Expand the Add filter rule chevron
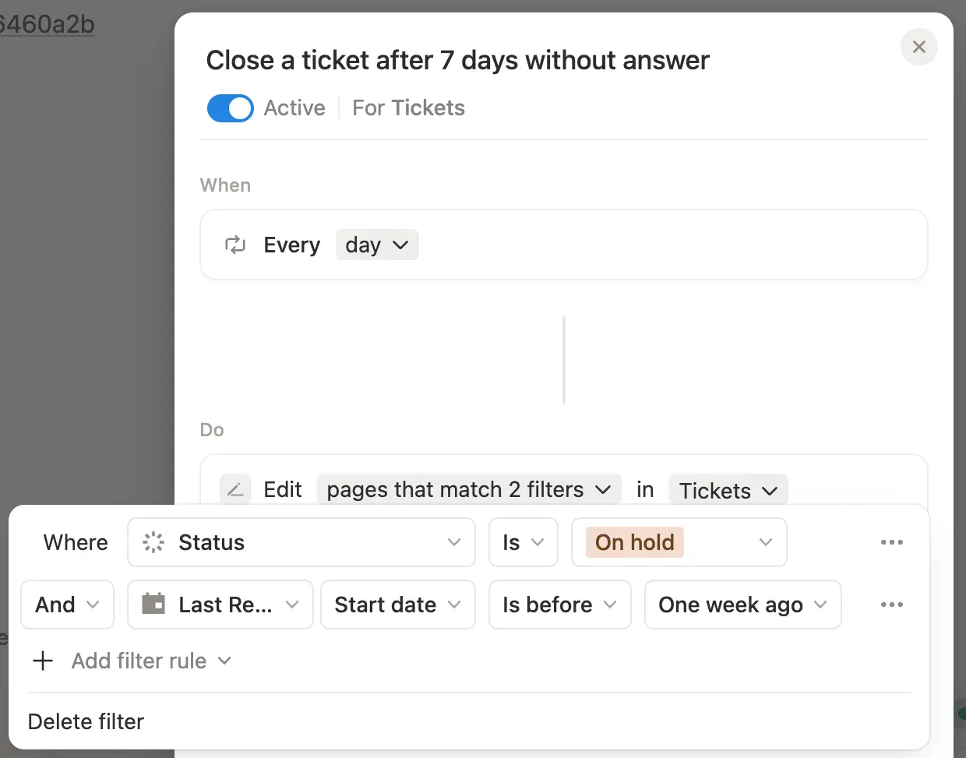The height and width of the screenshot is (758, 966). tap(225, 661)
